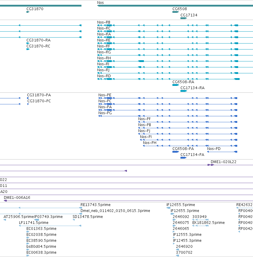Select polypeptide Nos-PG
This screenshot has width=253, height=257.
105,113
